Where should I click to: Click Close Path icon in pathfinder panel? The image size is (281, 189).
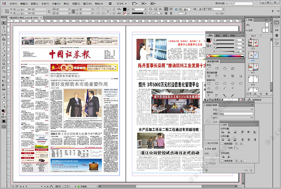[225, 68]
